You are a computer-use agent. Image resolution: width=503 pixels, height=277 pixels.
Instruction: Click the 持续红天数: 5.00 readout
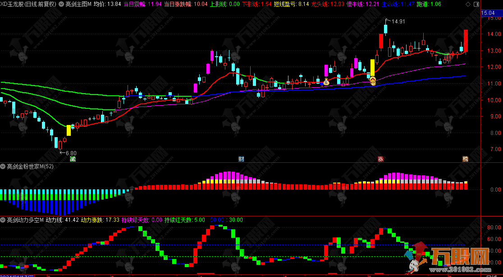click(x=184, y=220)
